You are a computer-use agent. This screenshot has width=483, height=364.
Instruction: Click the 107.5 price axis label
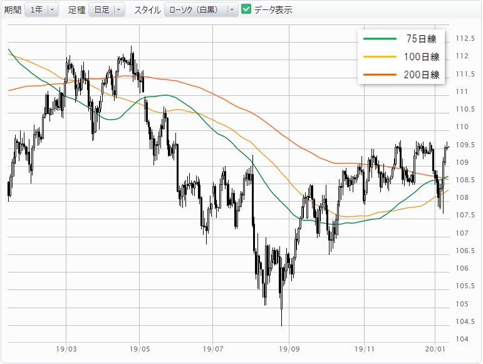[x=465, y=215]
